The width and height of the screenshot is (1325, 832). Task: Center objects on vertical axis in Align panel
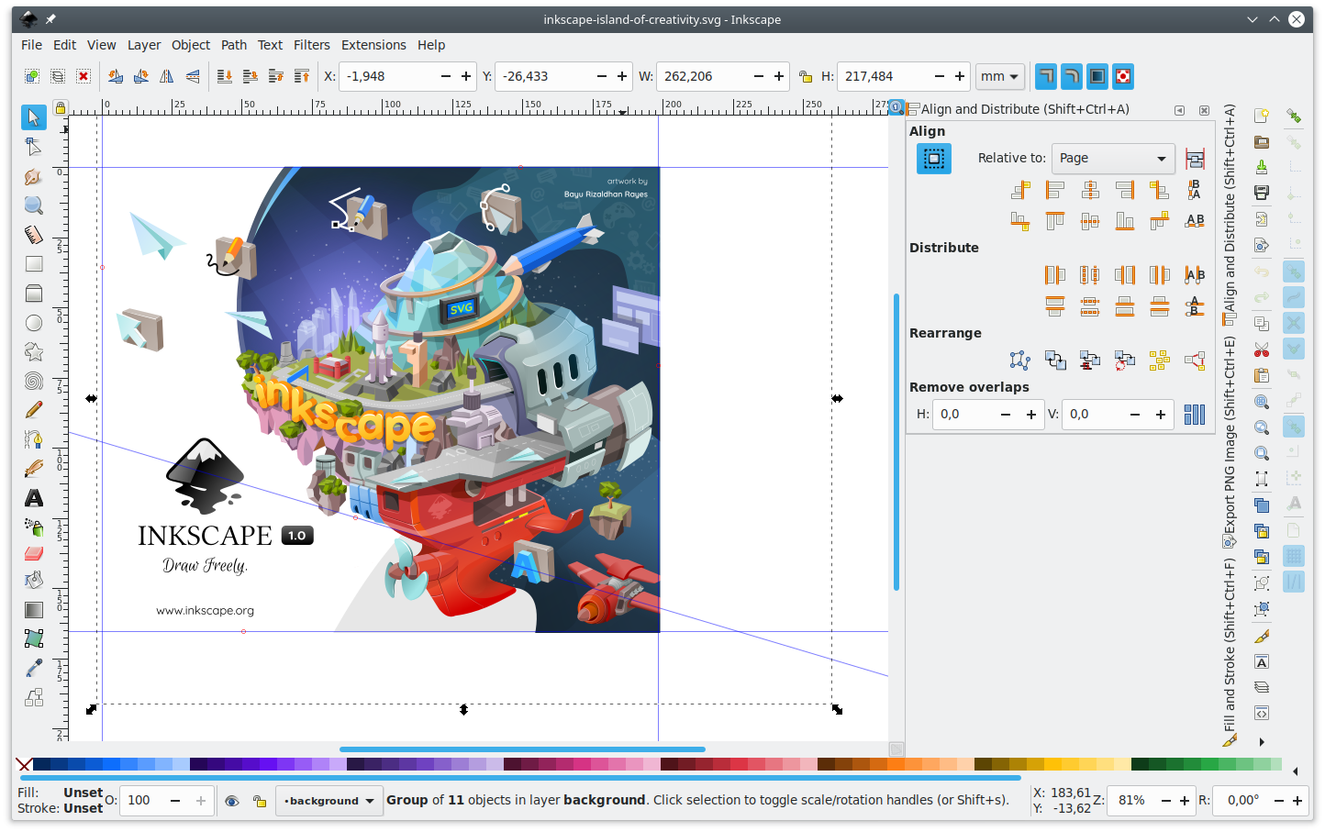[1090, 189]
